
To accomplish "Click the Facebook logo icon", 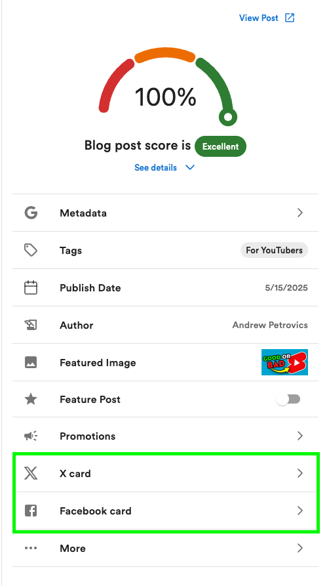I will 31,511.
